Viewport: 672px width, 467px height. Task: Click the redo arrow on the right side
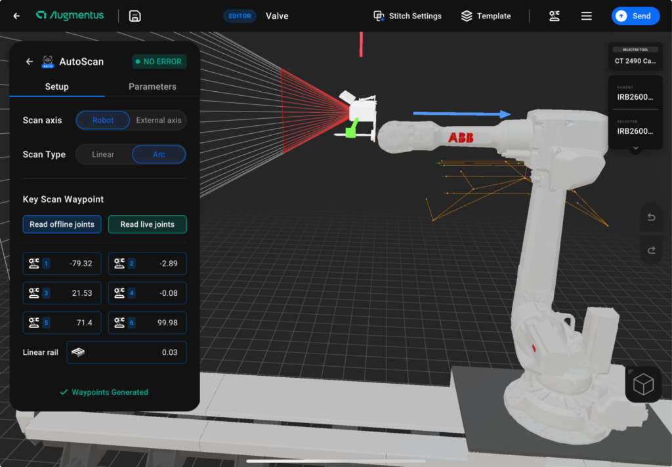650,250
